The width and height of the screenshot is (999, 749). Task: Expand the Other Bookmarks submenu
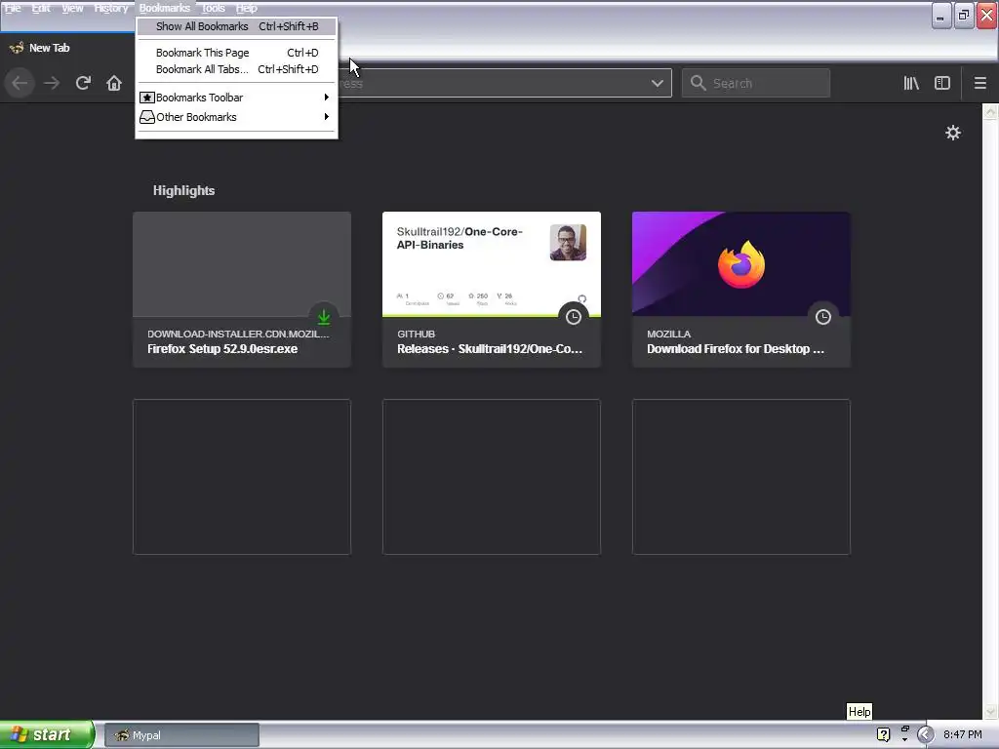326,117
